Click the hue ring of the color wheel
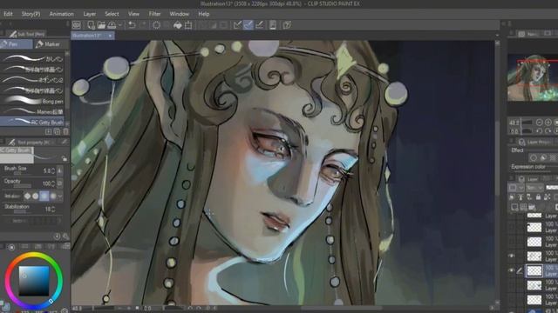This screenshot has height=313, width=558. [34, 255]
